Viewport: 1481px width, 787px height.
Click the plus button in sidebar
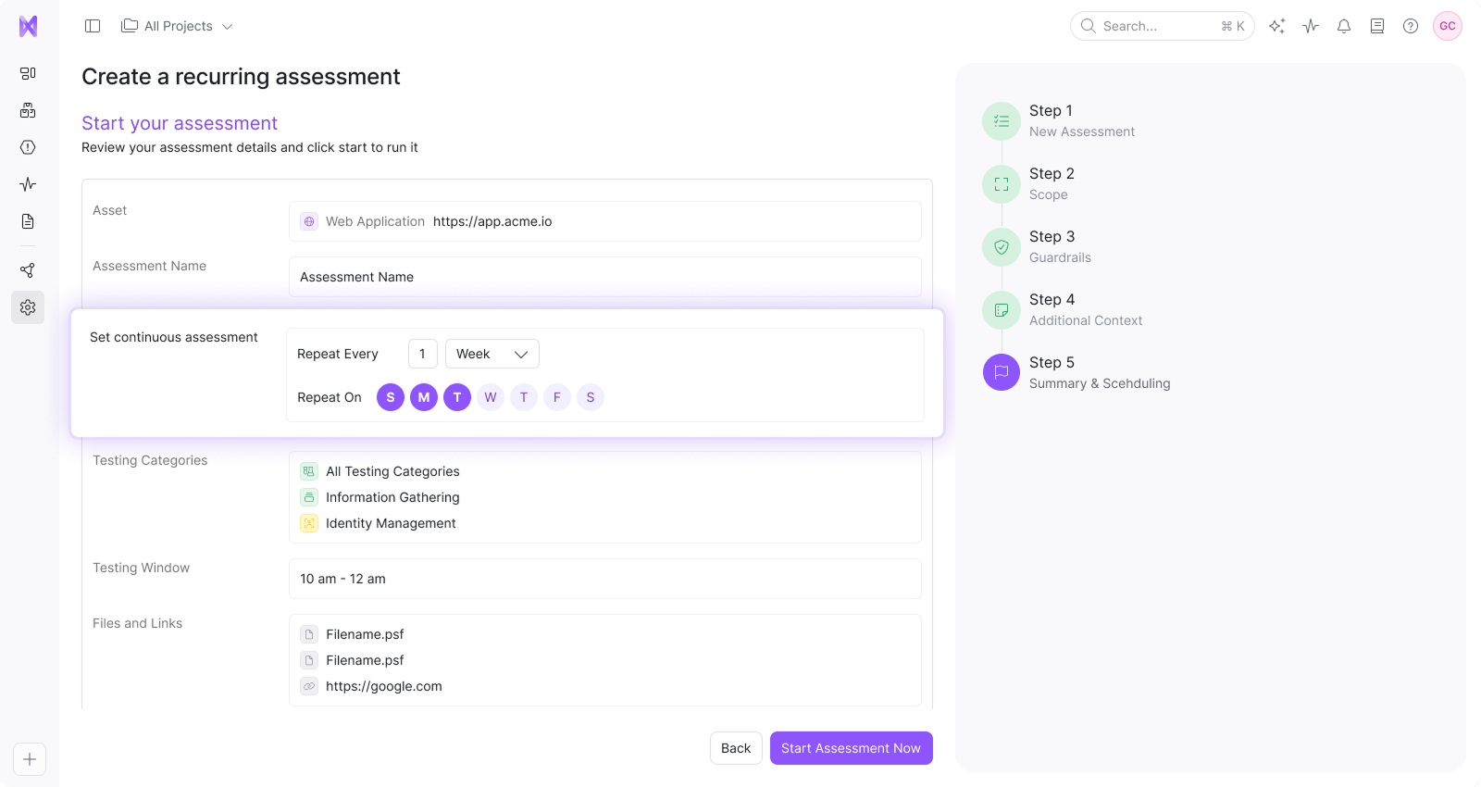coord(30,759)
